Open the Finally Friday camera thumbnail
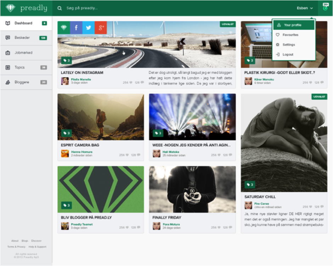The width and height of the screenshot is (333, 266). (x=192, y=189)
